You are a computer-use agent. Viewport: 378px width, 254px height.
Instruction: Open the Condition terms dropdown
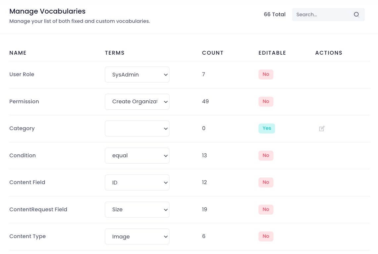137,156
